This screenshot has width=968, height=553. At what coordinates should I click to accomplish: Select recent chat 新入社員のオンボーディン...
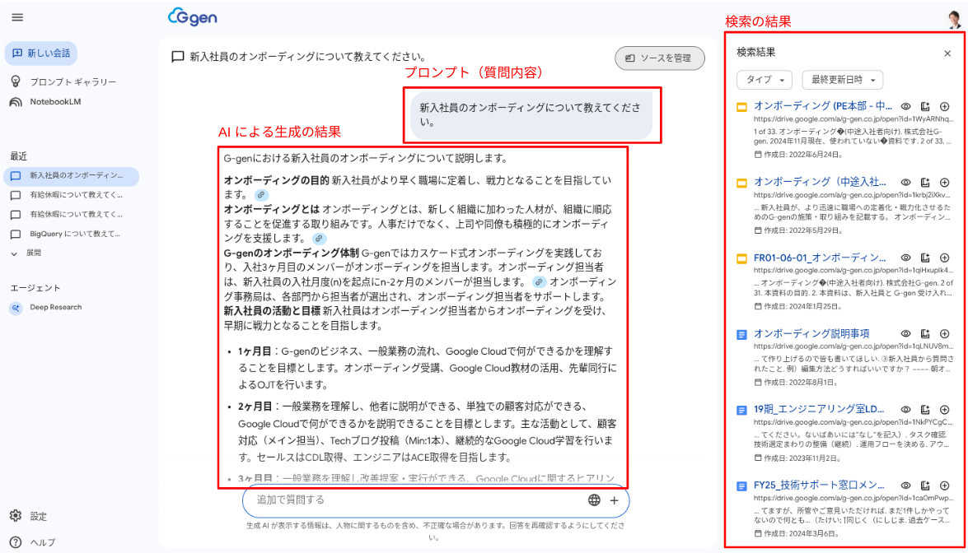tap(72, 176)
